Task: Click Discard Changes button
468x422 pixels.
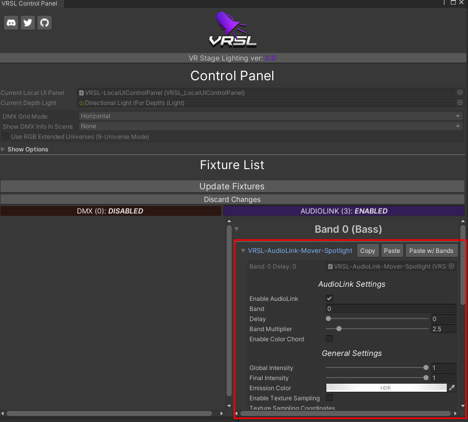Action: click(232, 199)
